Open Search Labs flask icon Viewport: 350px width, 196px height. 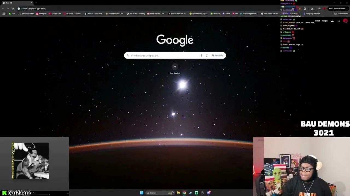point(332,21)
